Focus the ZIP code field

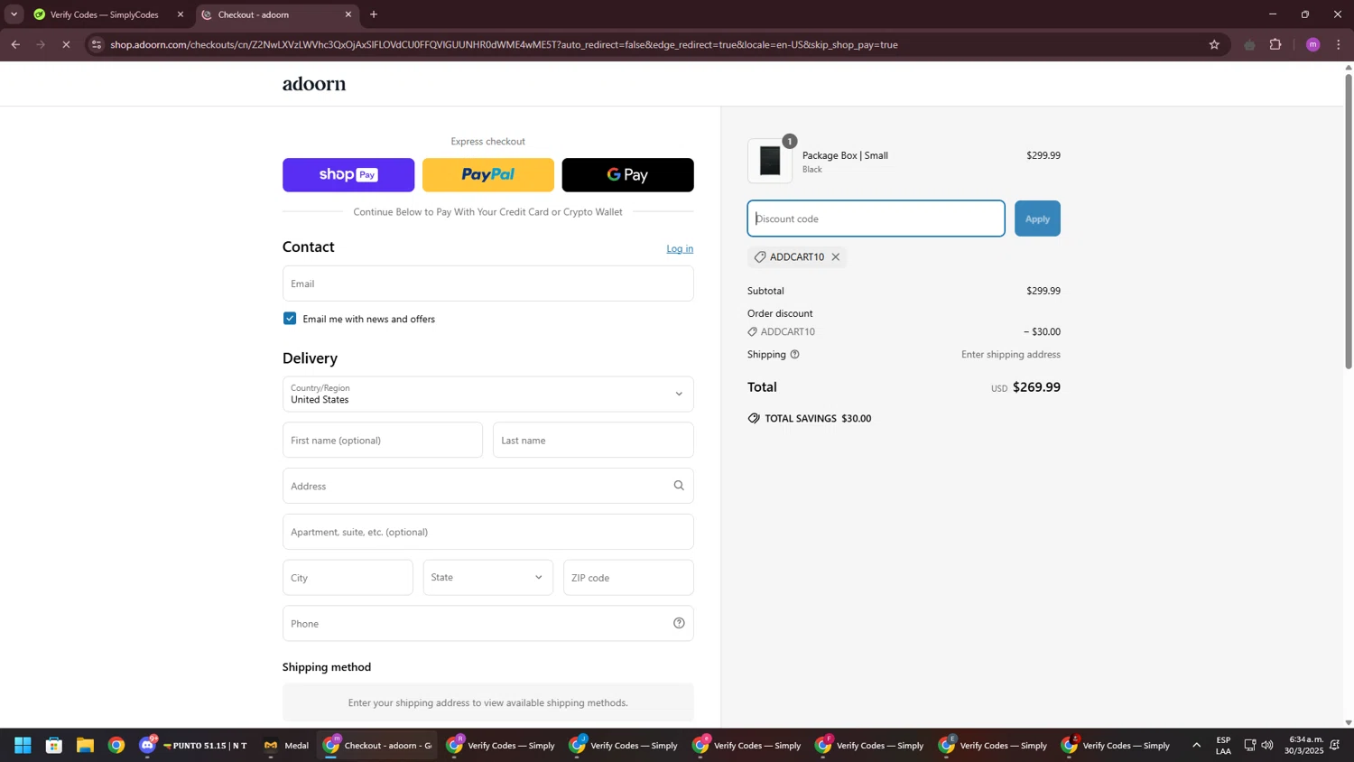tap(628, 578)
